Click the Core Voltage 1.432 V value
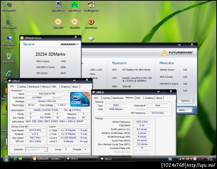Image resolution: width=217 pixels, height=169 pixels. (x=61, y=105)
